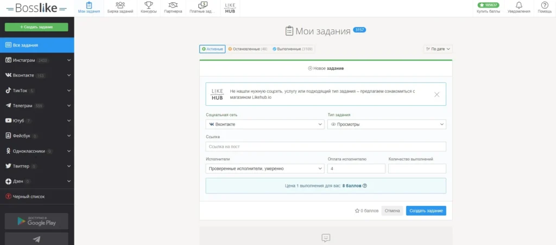Click the Твиттер bird icon in sidebar
This screenshot has height=245, width=556.
tap(9, 166)
